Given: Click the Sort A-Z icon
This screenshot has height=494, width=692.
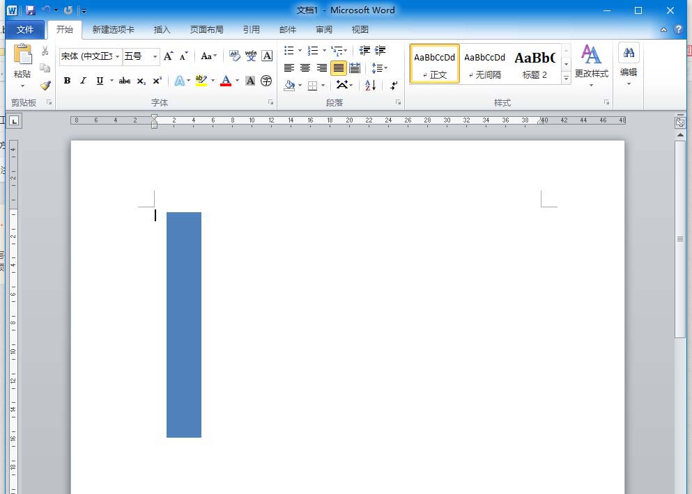Looking at the screenshot, I should (x=370, y=85).
